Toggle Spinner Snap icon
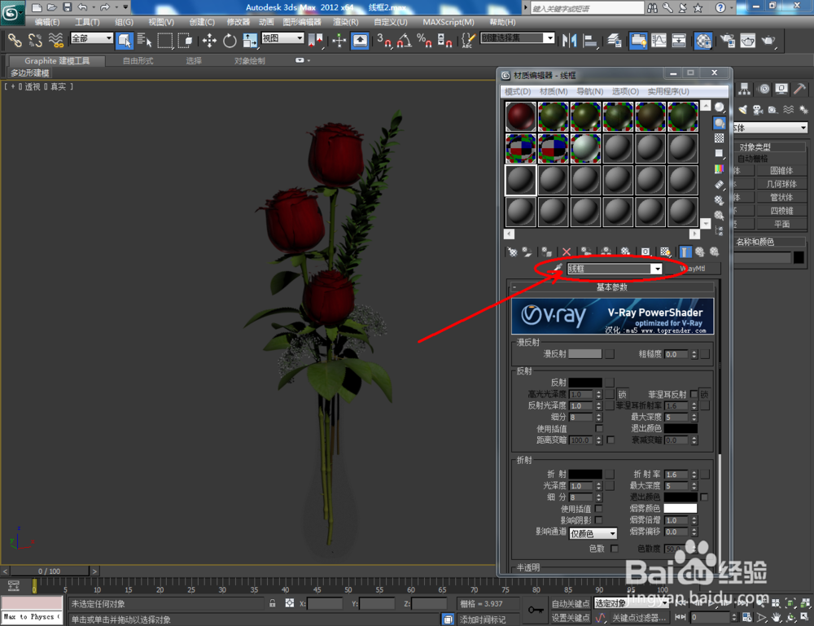The image size is (814, 626). (444, 41)
